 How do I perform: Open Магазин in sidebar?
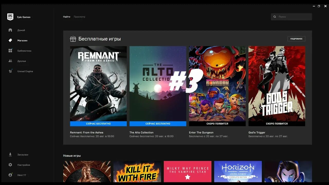[22, 41]
